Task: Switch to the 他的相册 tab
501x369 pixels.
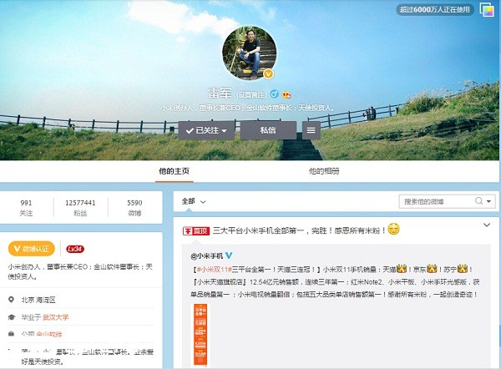Action: click(x=324, y=171)
